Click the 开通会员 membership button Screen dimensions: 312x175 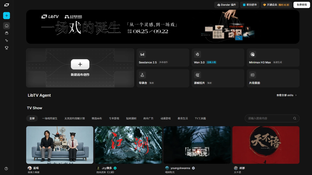[276, 5]
